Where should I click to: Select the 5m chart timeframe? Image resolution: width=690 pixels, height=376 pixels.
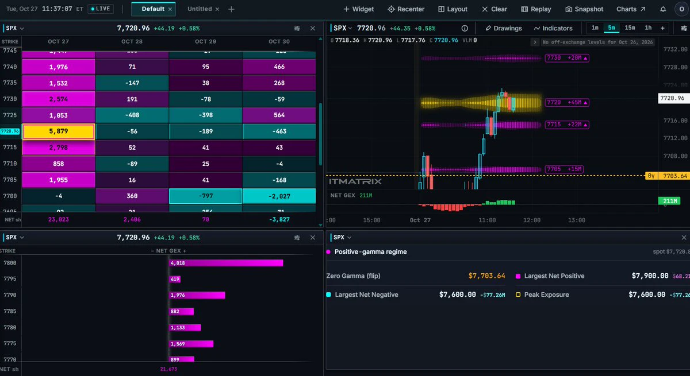click(x=611, y=28)
